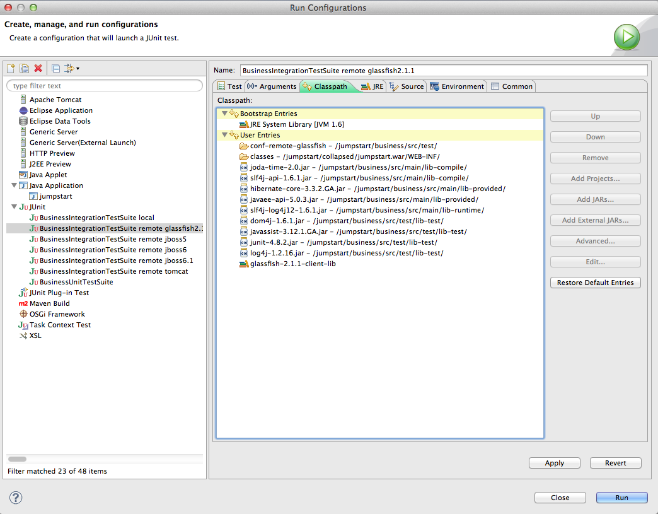The height and width of the screenshot is (514, 658).
Task: Select slf4j-log4j12-1.6.1.jar classpath entry
Action: click(362, 210)
